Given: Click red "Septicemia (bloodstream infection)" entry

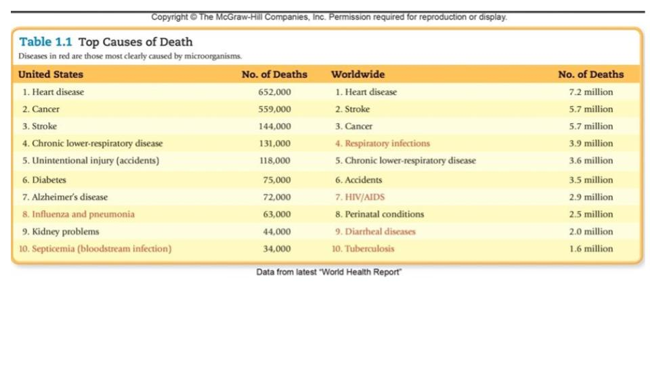Looking at the screenshot, I should [x=95, y=249].
